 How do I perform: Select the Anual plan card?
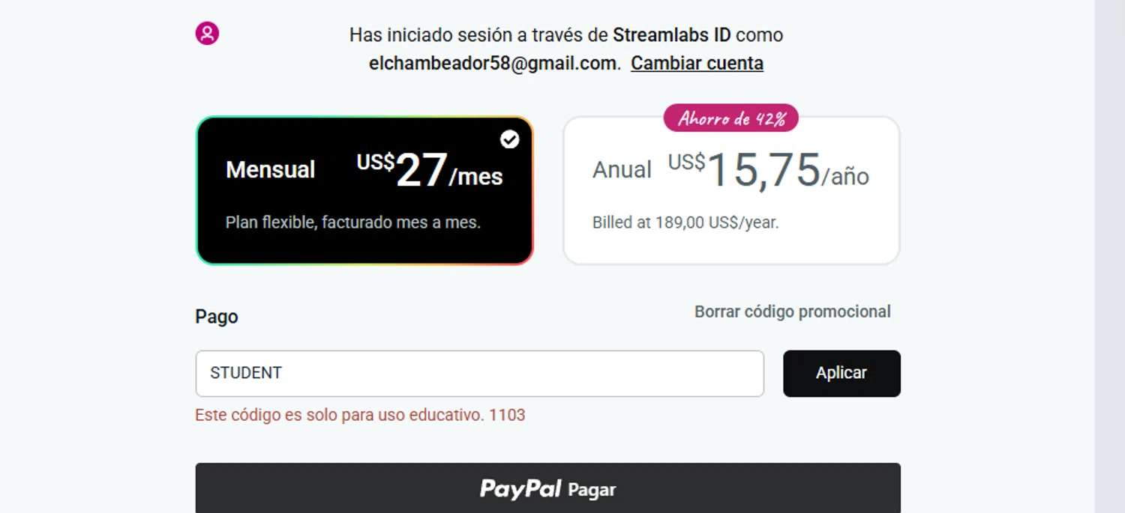tap(731, 190)
